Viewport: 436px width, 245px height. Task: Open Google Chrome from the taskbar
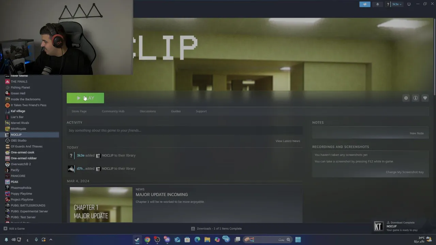(147, 240)
